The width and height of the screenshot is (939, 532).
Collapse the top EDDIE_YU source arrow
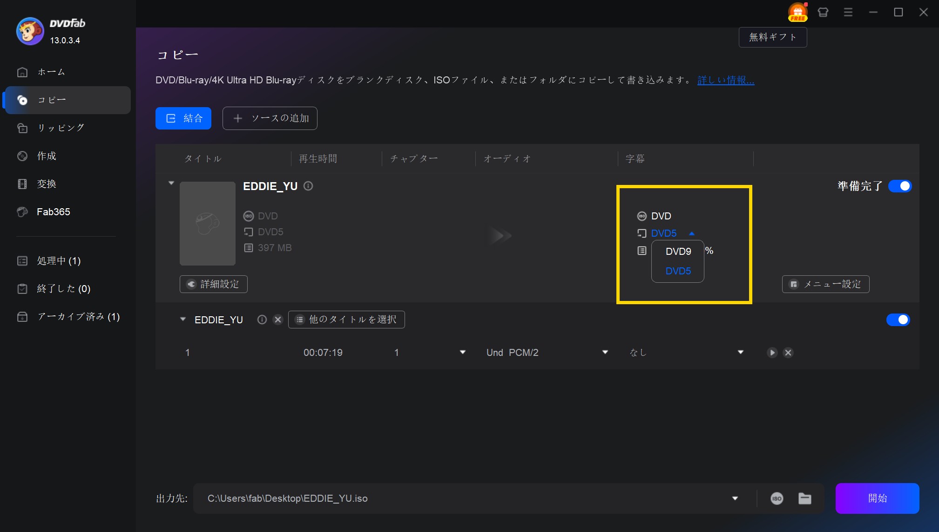(171, 183)
